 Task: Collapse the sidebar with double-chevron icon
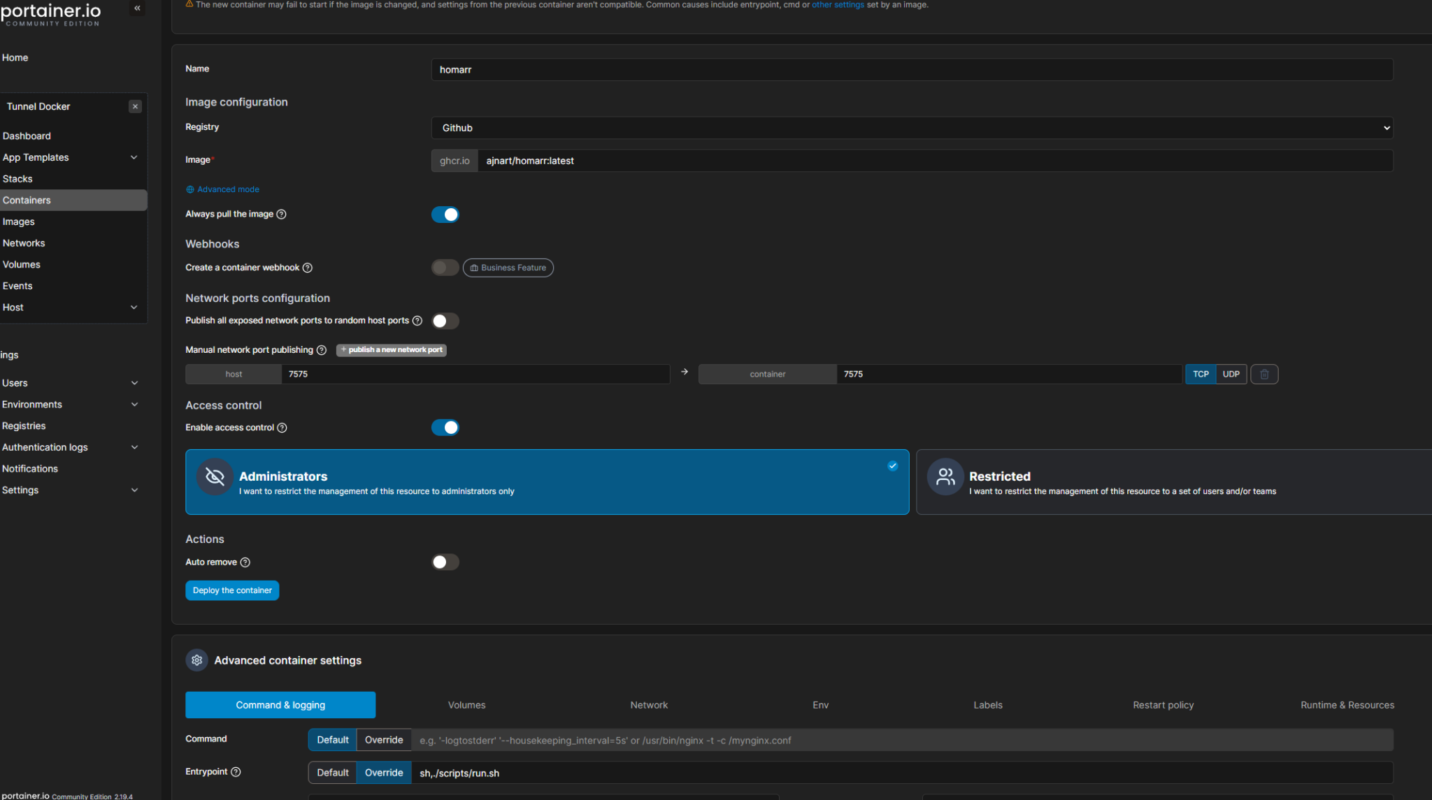point(137,8)
